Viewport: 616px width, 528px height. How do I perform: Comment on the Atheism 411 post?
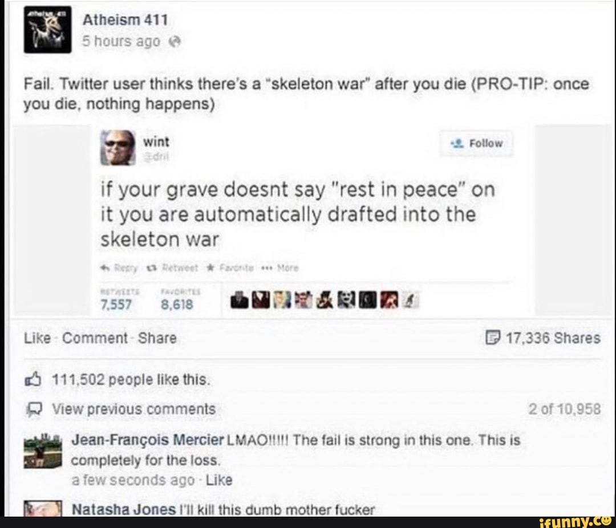coord(95,338)
